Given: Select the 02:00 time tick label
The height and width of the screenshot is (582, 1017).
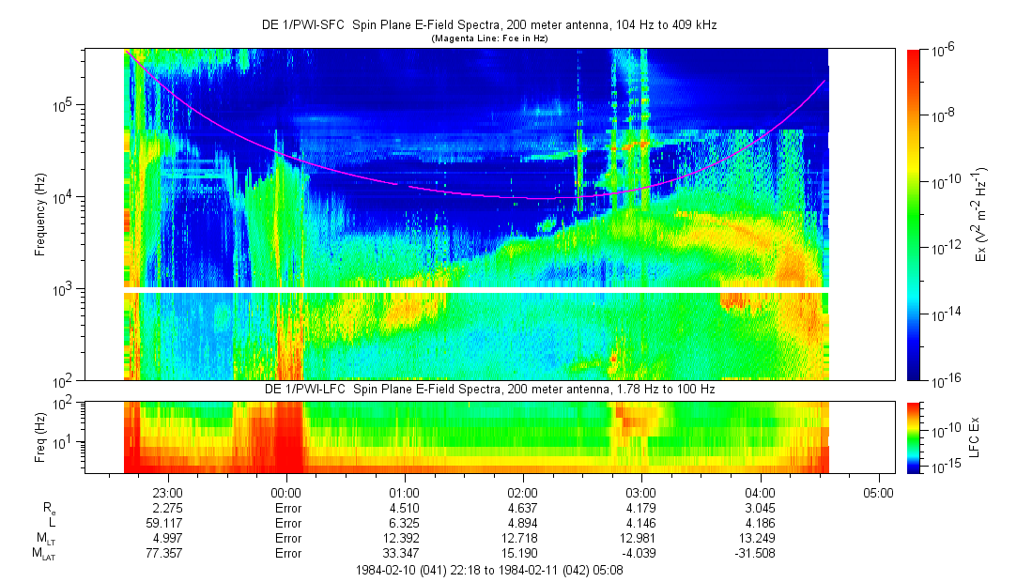Looking at the screenshot, I should pyautogui.click(x=522, y=493).
